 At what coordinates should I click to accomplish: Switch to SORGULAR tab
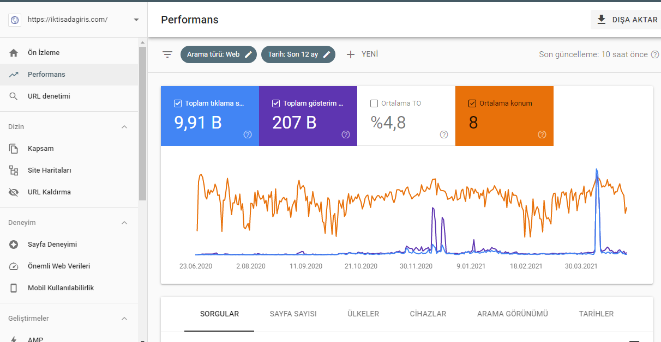[219, 314]
